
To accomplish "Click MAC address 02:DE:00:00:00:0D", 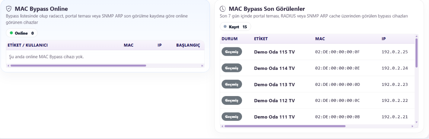I will [338, 84].
